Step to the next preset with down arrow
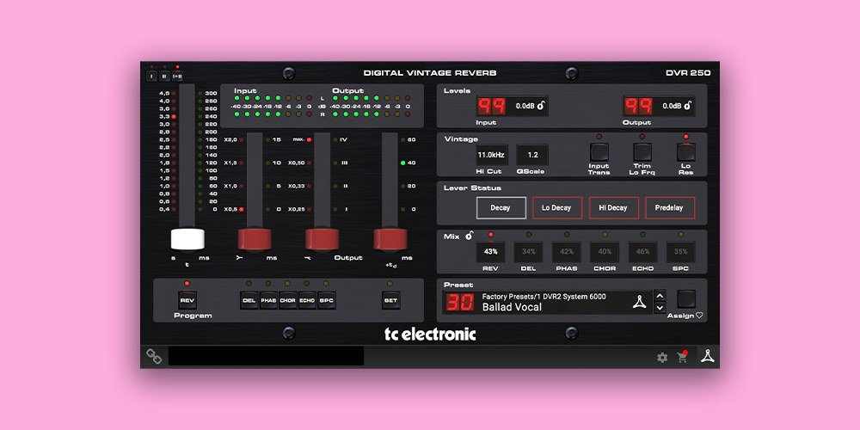The width and height of the screenshot is (860, 430). (660, 308)
